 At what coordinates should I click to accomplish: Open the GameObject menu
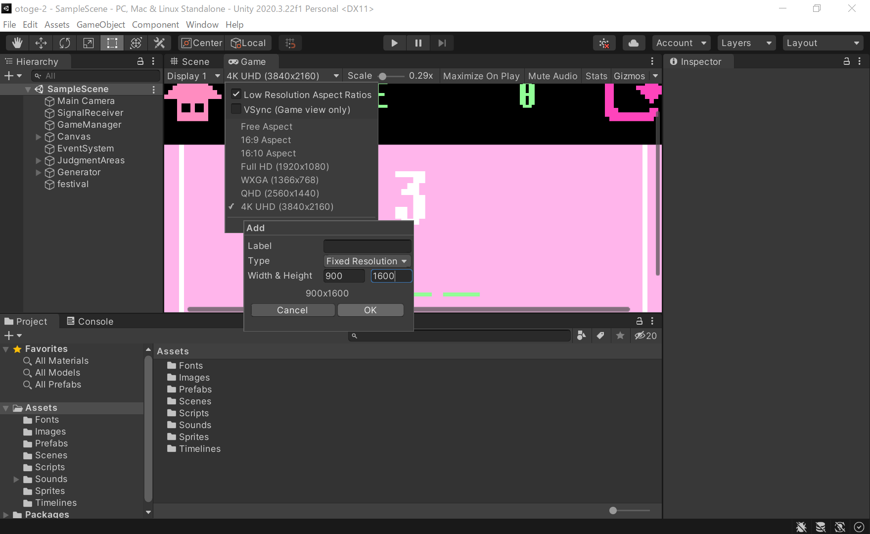click(x=100, y=25)
